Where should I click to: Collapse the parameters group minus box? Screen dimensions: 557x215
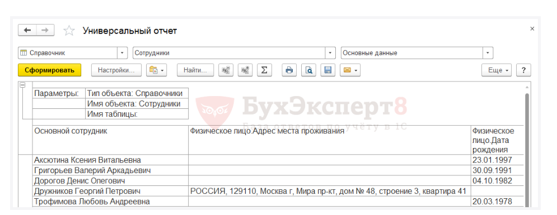tap(22, 85)
